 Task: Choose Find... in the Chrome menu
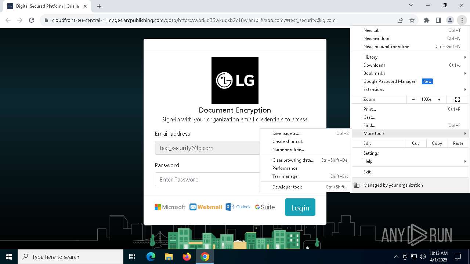[410, 125]
